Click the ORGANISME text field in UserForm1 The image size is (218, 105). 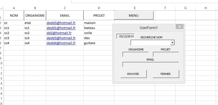coord(134,54)
